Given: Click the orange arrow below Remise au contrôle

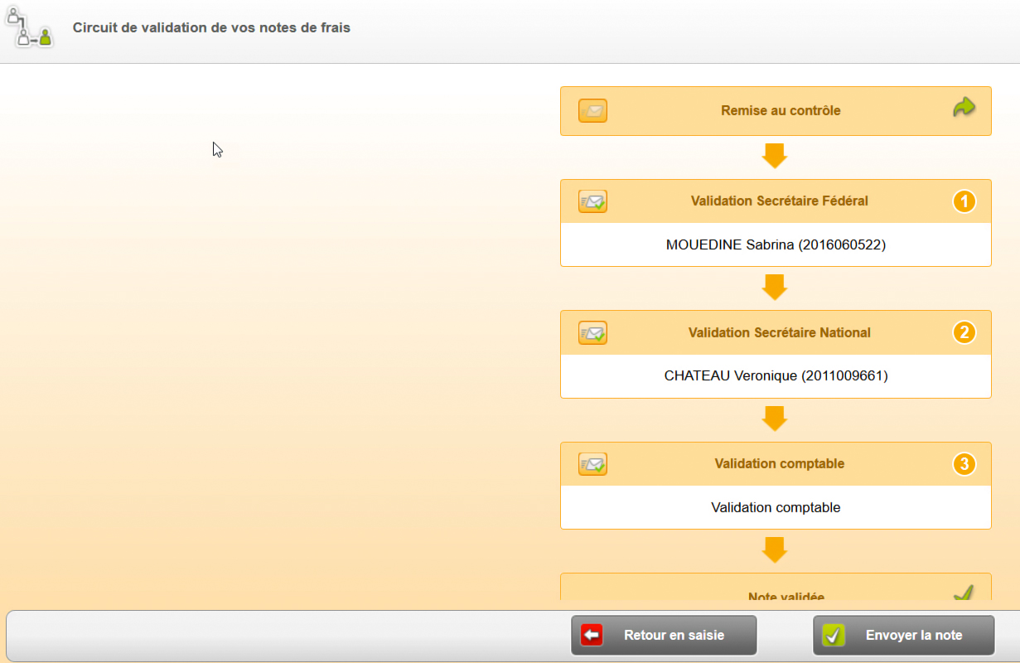Looking at the screenshot, I should pos(774,156).
